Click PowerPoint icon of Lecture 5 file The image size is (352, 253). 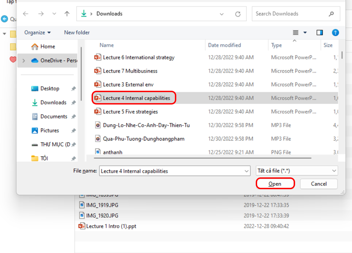(x=98, y=112)
